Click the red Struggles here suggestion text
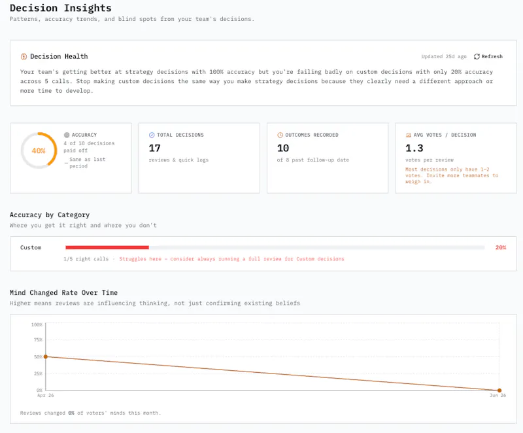 [231, 259]
